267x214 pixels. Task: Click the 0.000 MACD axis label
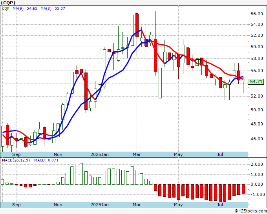(257, 184)
